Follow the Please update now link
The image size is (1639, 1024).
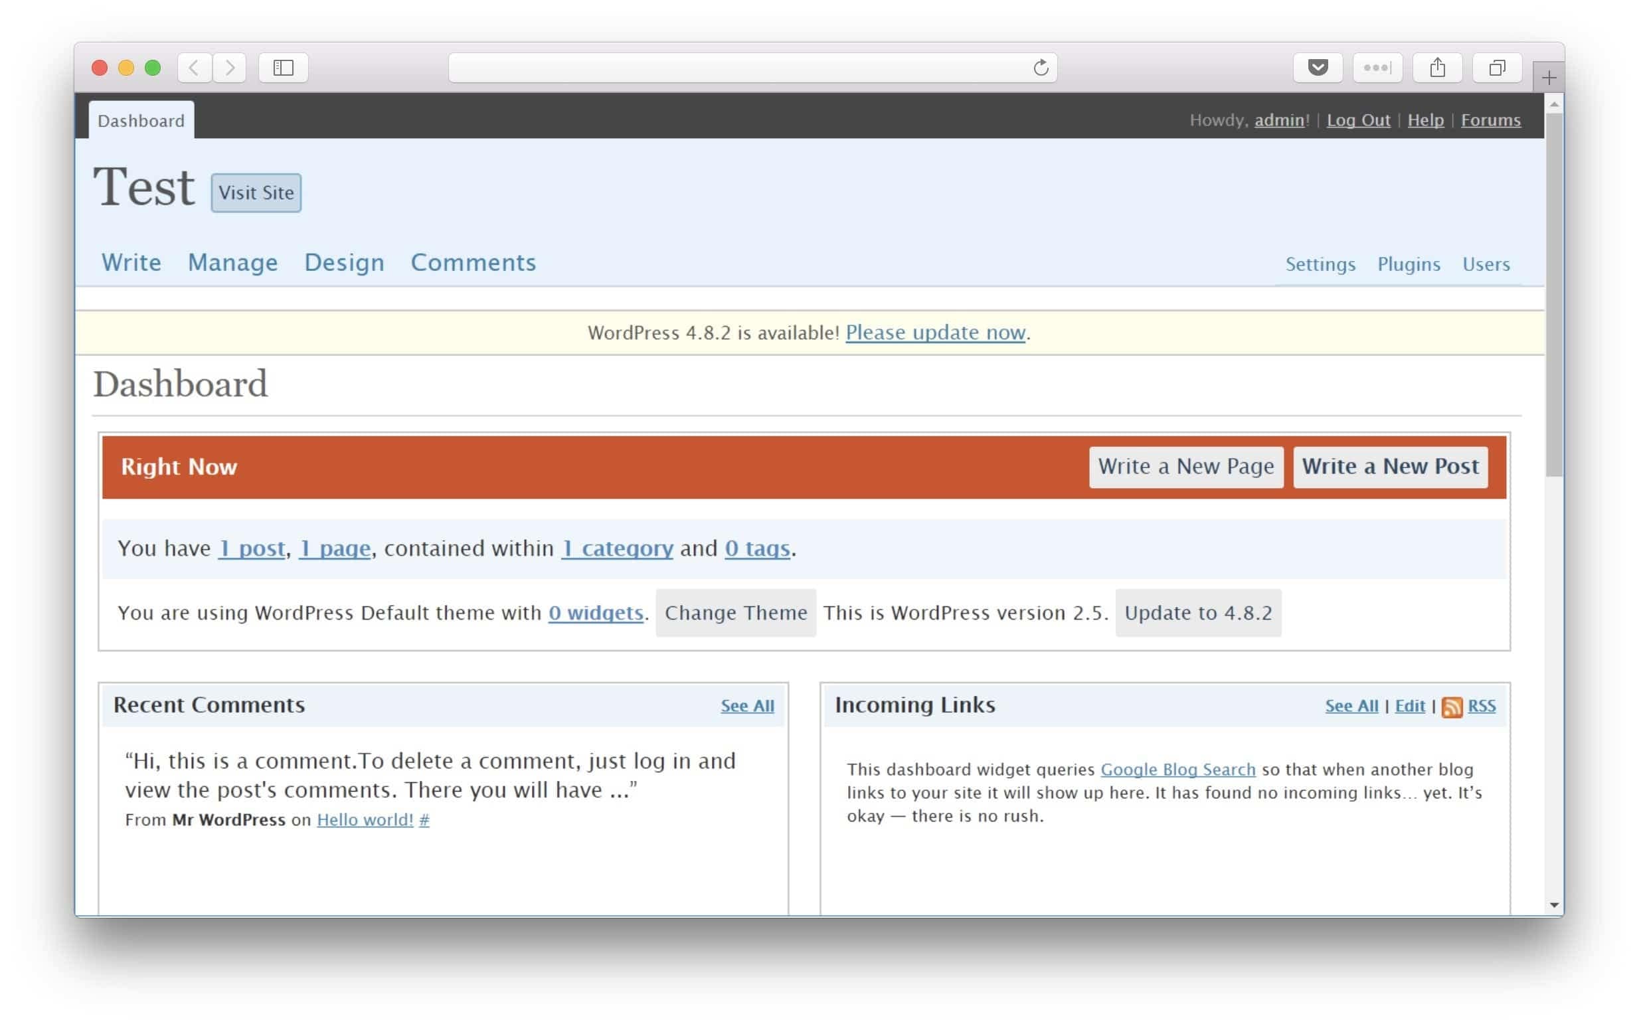(x=934, y=333)
